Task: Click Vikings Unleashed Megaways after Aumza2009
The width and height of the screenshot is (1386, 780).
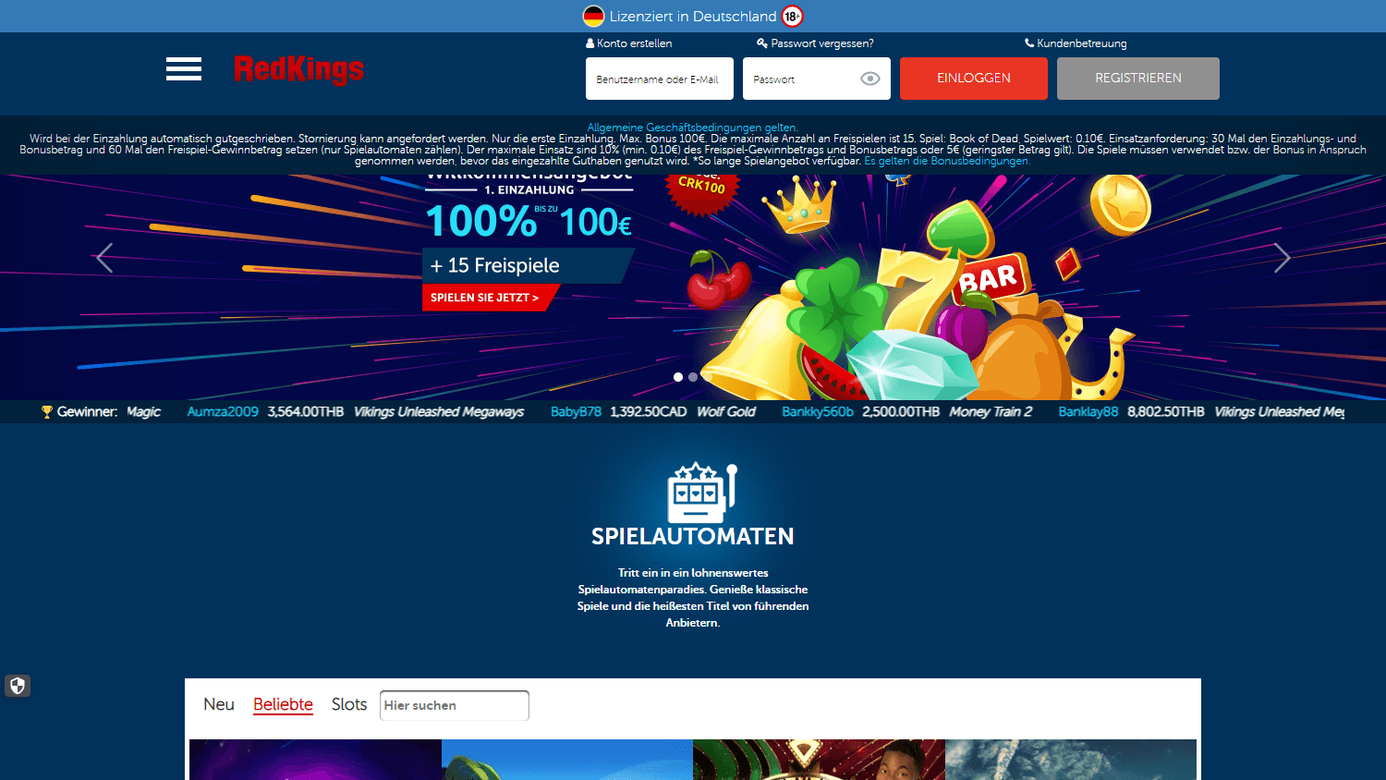Action: 439,412
